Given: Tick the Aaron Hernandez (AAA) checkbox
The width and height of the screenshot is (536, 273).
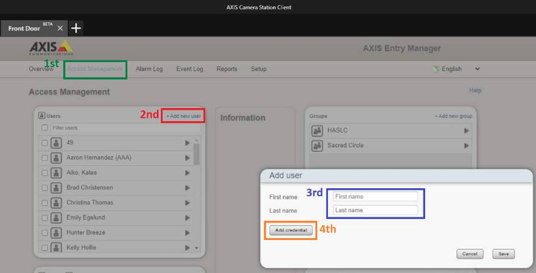Looking at the screenshot, I should click(x=44, y=158).
